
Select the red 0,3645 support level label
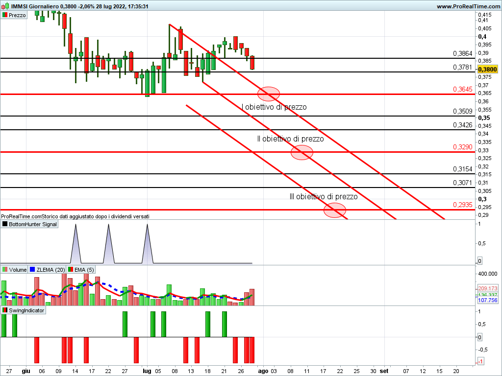462,89
